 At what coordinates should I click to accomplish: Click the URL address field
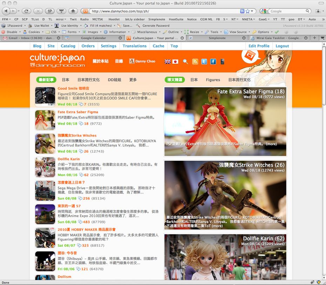point(164,11)
